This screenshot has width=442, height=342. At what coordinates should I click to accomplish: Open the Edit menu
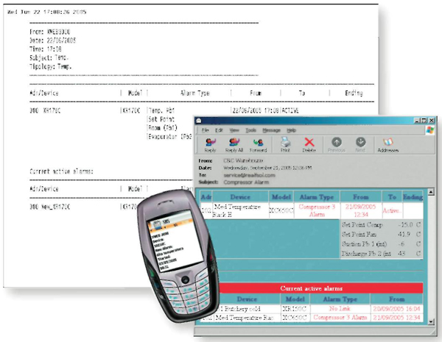(220, 129)
